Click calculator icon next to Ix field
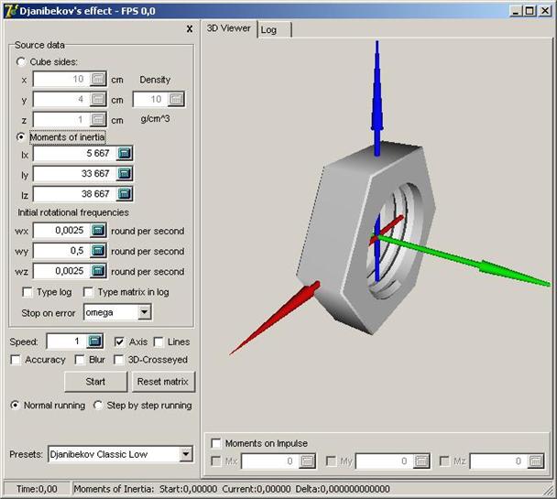 pos(126,154)
